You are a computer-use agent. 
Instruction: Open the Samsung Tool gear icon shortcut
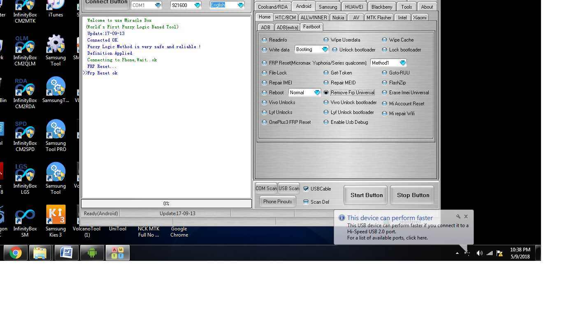click(56, 51)
